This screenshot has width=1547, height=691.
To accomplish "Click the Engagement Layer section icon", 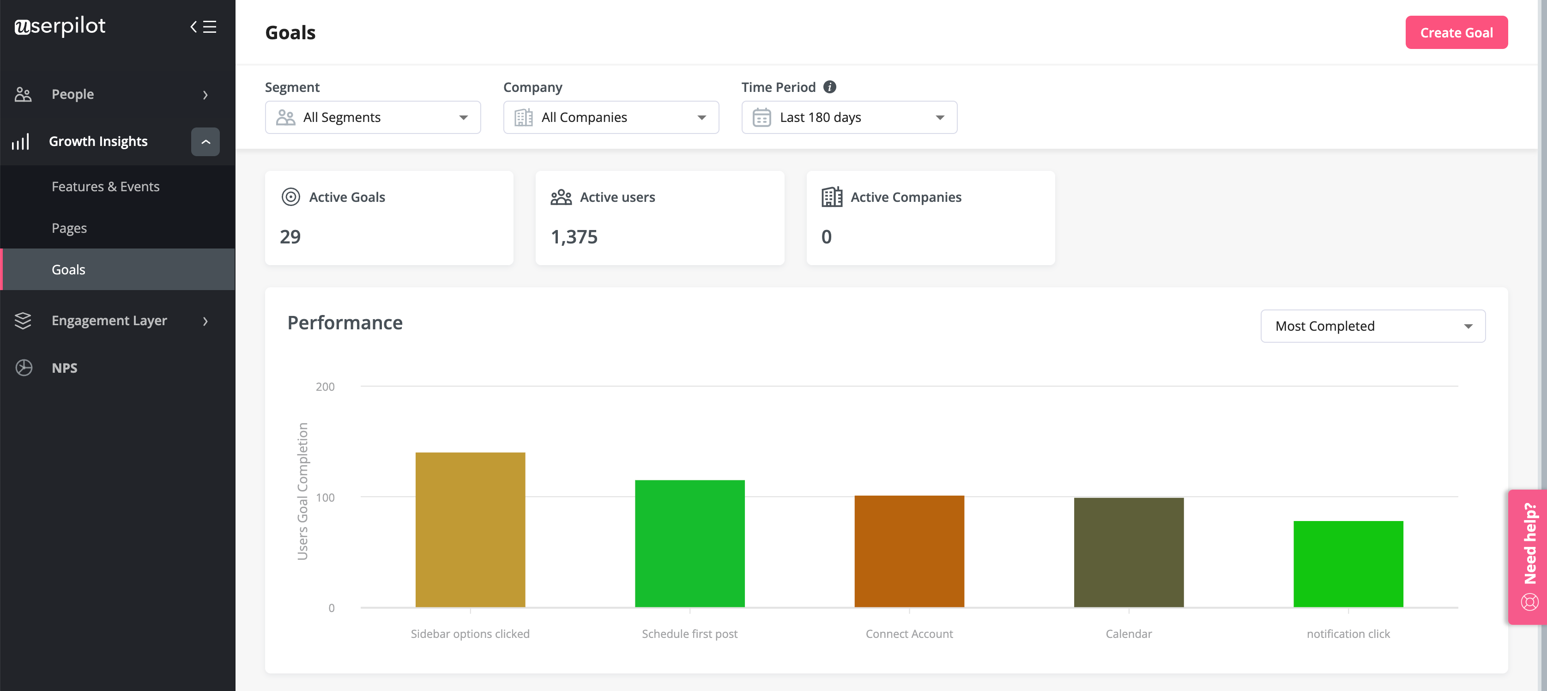I will pos(24,320).
